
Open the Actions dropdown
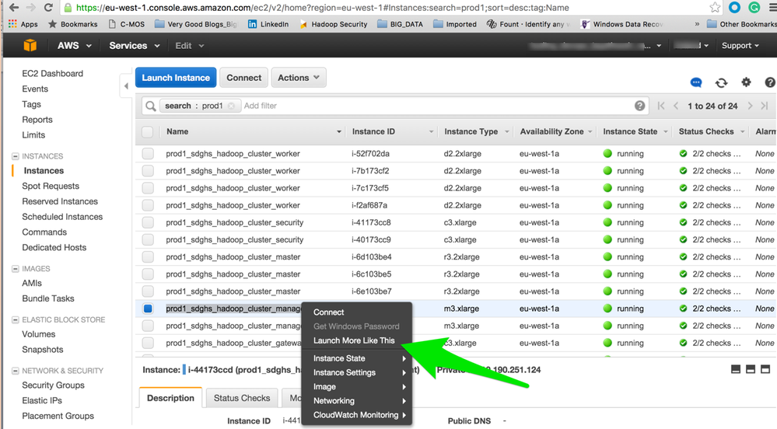coord(299,78)
